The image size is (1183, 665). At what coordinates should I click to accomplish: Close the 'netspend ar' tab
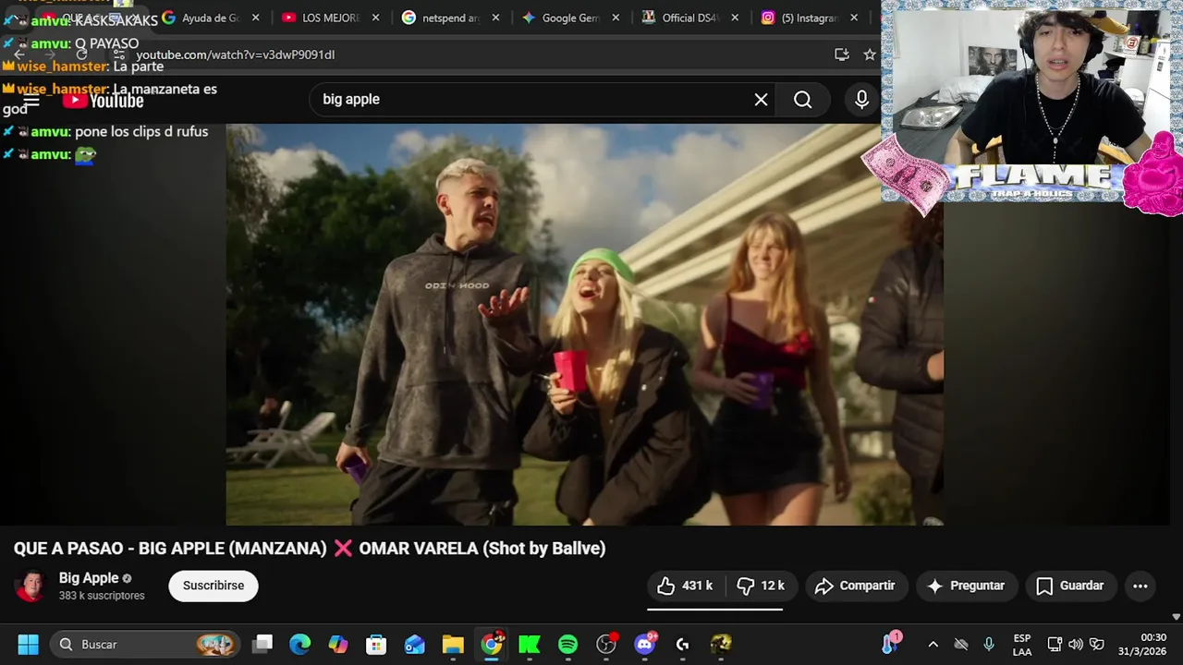[x=496, y=18]
